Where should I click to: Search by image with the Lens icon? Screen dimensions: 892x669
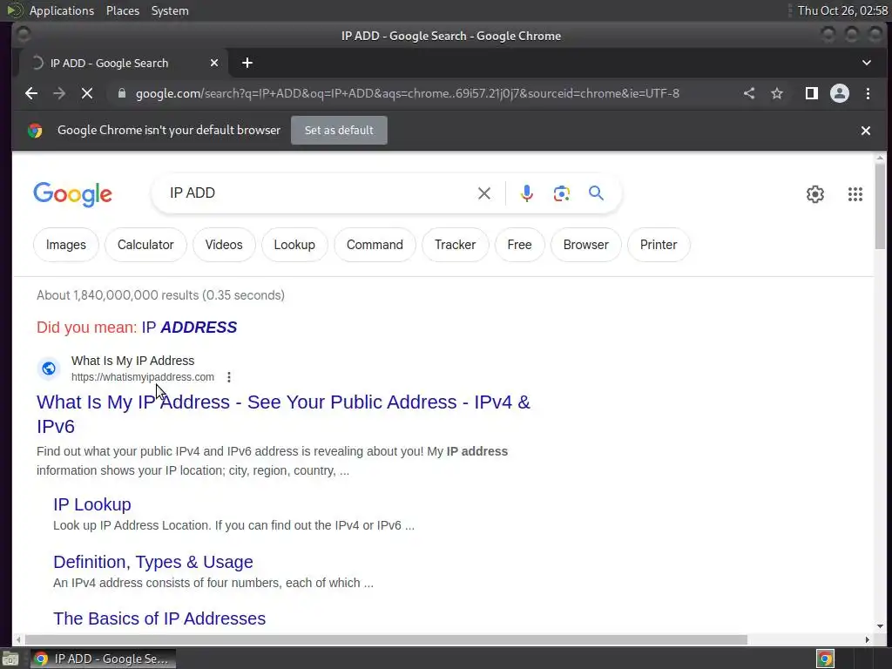pyautogui.click(x=562, y=193)
